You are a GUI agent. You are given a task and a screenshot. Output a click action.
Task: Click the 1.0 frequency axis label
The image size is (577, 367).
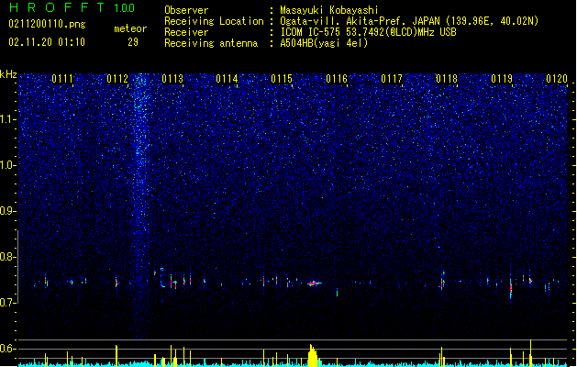pyautogui.click(x=8, y=165)
